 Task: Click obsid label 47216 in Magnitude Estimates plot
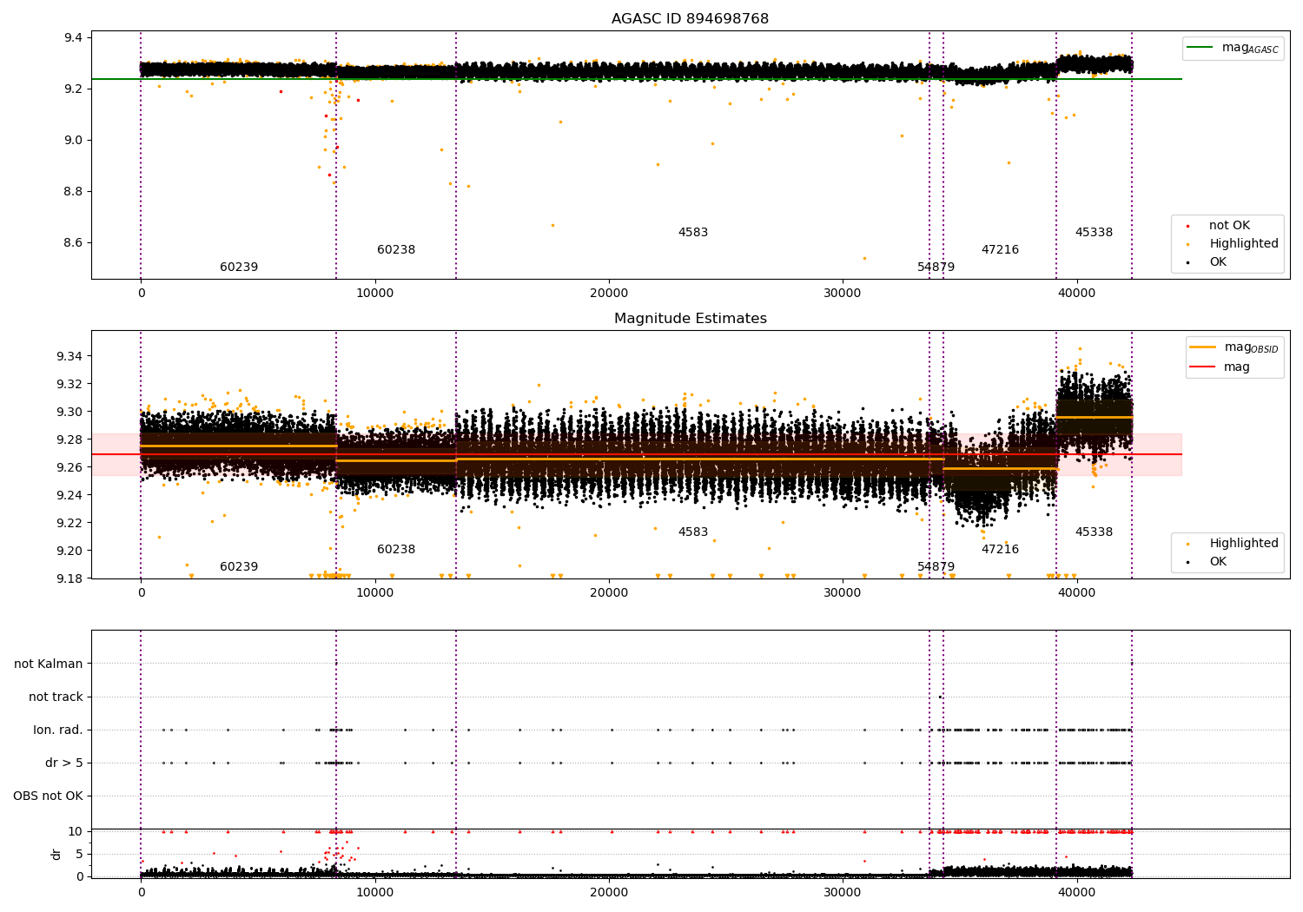(x=1000, y=549)
